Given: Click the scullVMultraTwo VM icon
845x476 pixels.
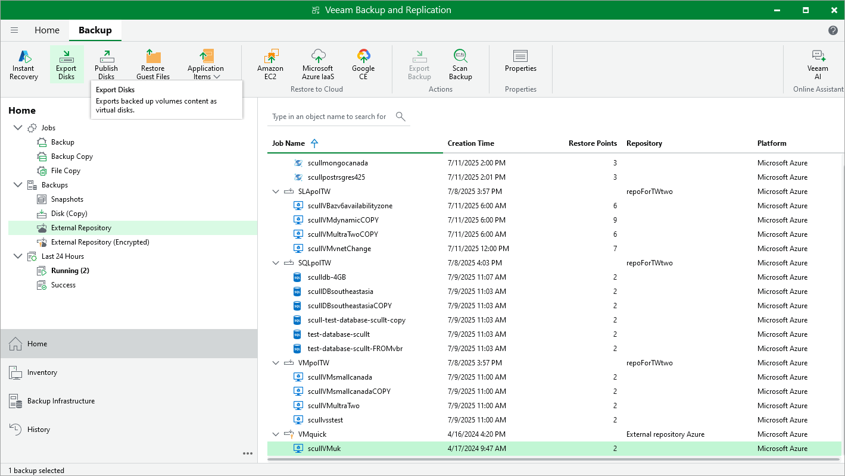Looking at the screenshot, I should click(x=298, y=406).
